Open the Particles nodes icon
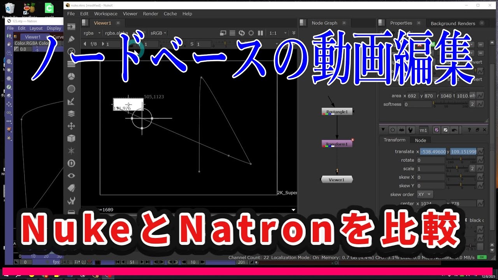 pyautogui.click(x=71, y=151)
